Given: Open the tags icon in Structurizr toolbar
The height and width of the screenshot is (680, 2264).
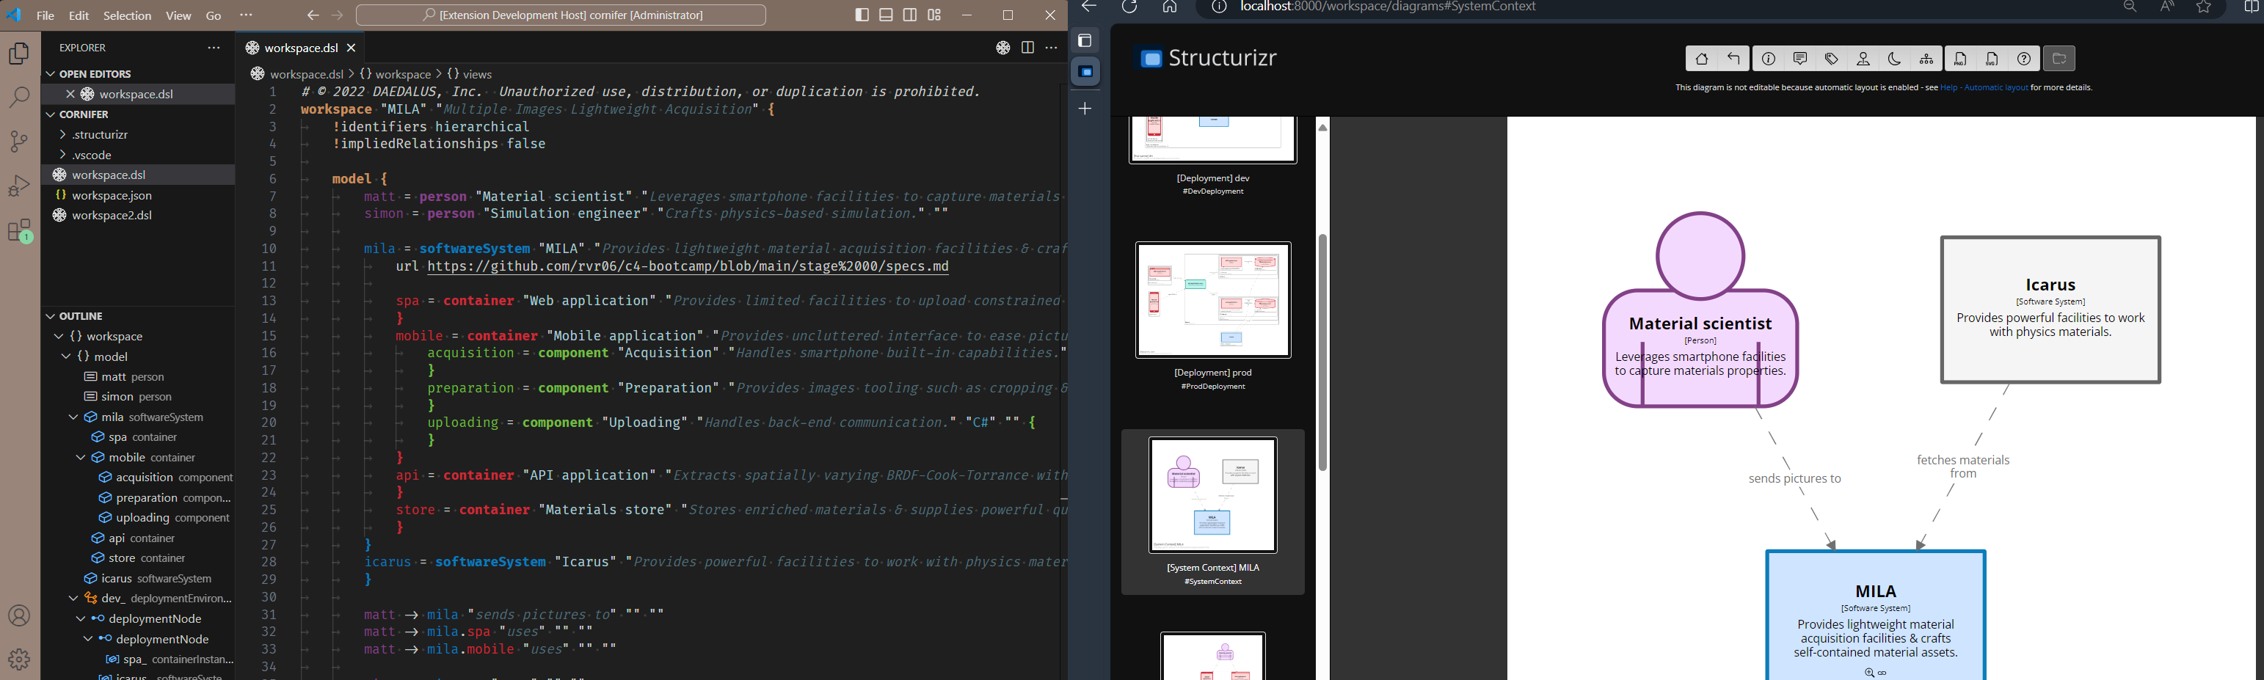Looking at the screenshot, I should 1832,59.
